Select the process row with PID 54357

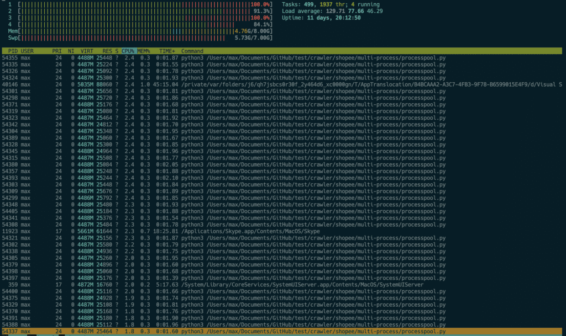coord(282,171)
